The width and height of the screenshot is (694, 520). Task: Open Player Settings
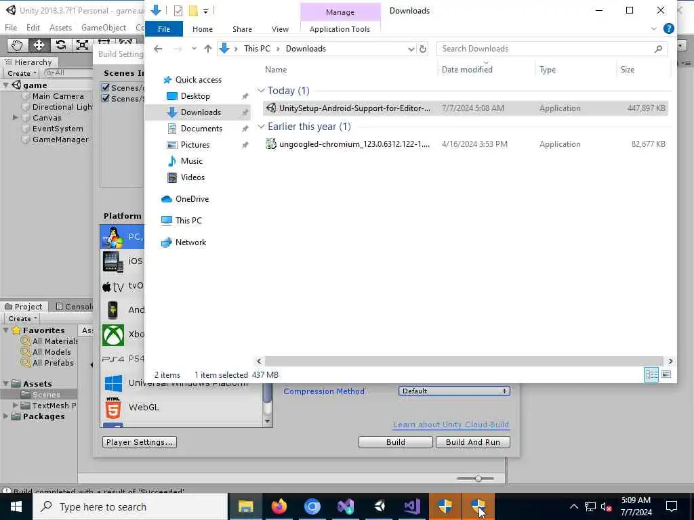140,442
